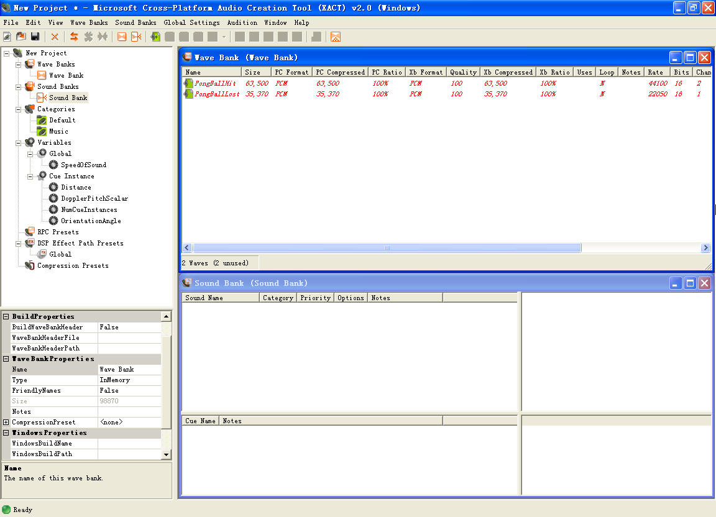Collapse the New Project tree root
Image resolution: width=716 pixels, height=517 pixels.
coord(6,53)
